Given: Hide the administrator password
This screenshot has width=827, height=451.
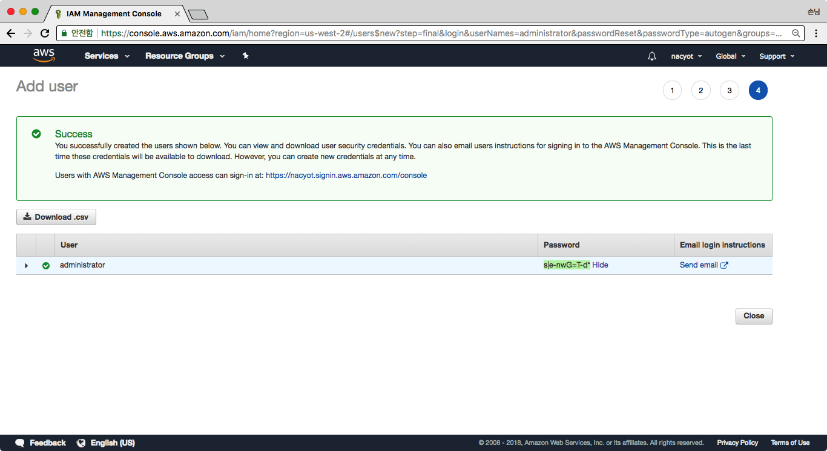Looking at the screenshot, I should point(600,265).
